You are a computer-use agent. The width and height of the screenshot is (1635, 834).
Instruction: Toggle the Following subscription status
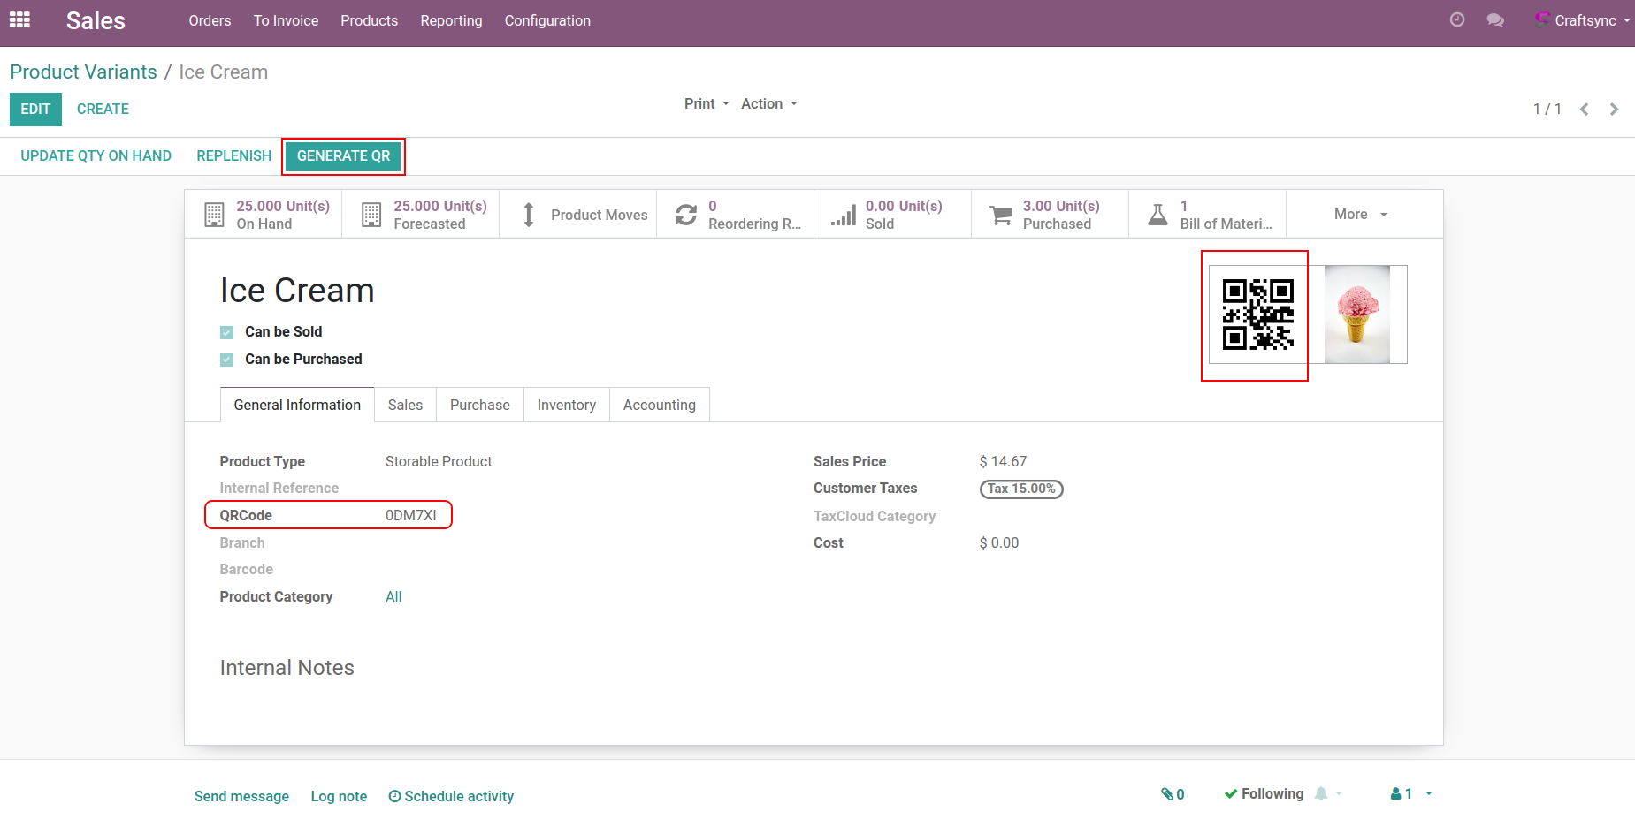[x=1264, y=794]
